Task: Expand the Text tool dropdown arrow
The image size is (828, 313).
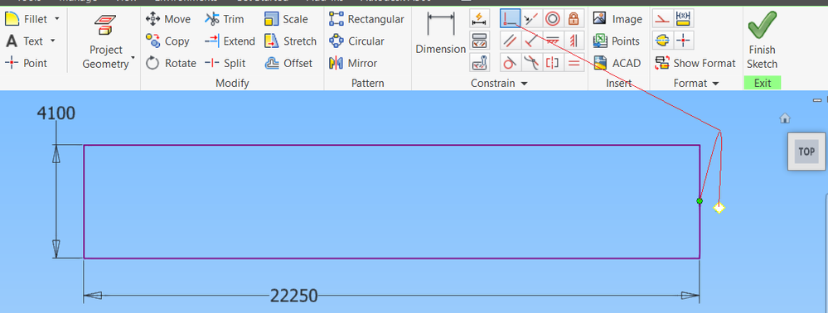Action: point(52,41)
